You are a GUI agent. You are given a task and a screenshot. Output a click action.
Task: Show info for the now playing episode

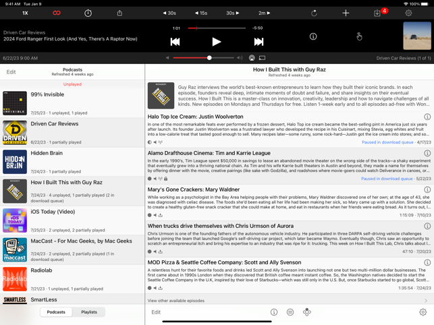pos(313,36)
